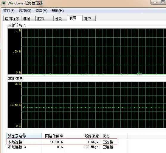
Task: Open the 选项(O) menu
Action: pos(25,11)
